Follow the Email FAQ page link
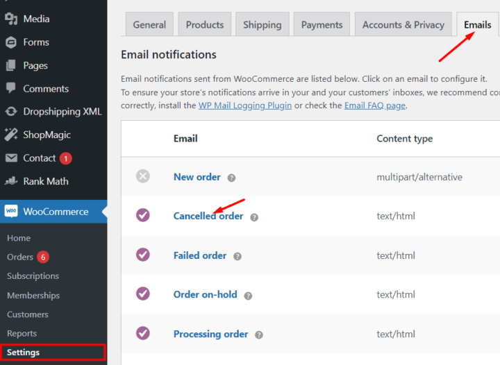The image size is (500, 365). [375, 105]
